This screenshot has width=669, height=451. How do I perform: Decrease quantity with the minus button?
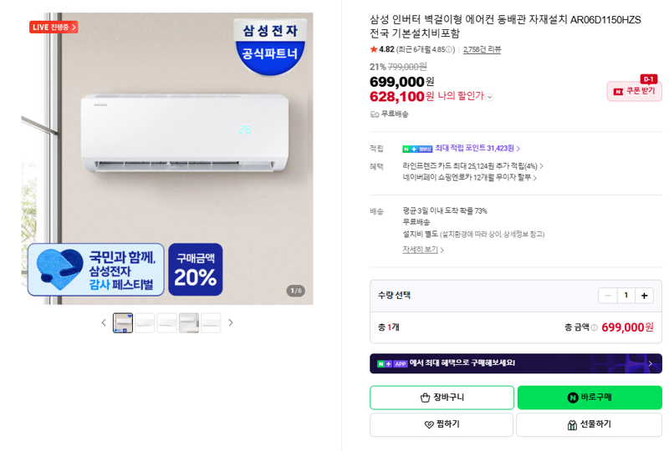coord(608,296)
